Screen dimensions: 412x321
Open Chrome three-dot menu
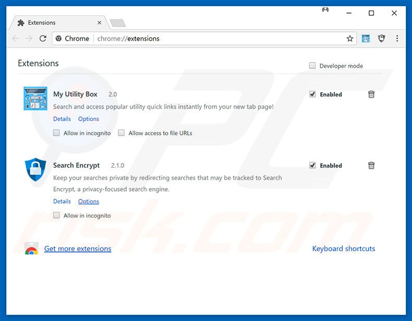point(397,39)
